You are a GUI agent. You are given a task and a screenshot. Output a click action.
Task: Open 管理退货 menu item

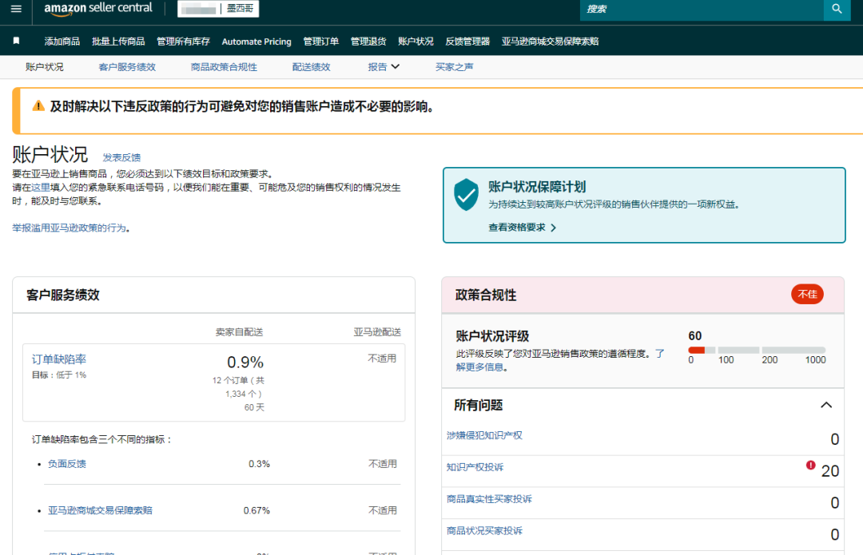point(368,42)
